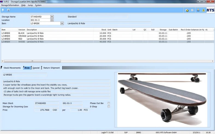Click LagInf 7.5.05d in status bar
The height and width of the screenshot is (134, 215).
click(x=107, y=132)
